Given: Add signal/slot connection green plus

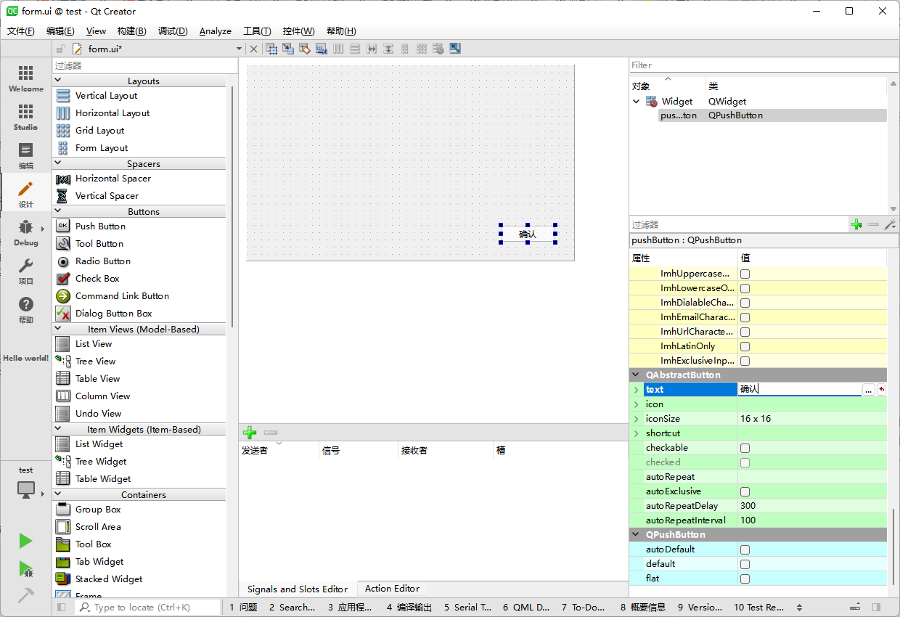Looking at the screenshot, I should click(250, 433).
